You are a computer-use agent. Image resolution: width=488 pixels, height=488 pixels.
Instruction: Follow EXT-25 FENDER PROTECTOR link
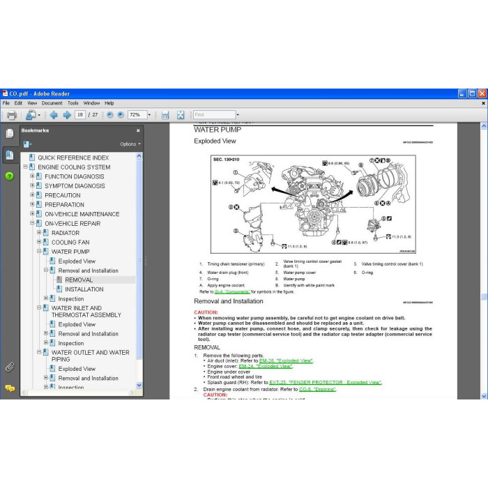326,383
